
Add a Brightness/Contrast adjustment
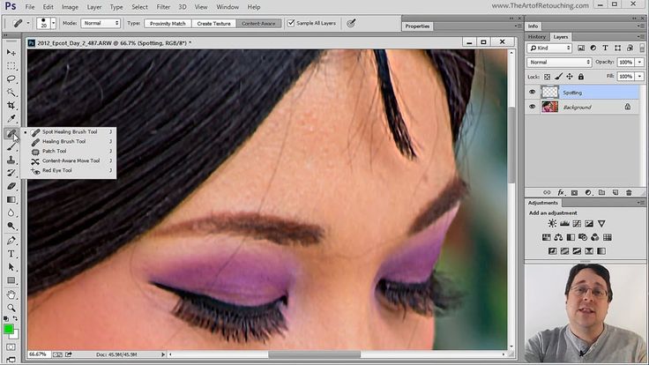click(552, 223)
